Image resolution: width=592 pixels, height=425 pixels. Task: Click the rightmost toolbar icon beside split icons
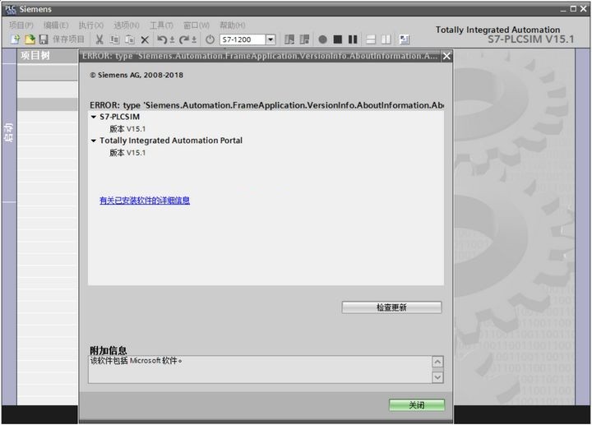point(405,39)
